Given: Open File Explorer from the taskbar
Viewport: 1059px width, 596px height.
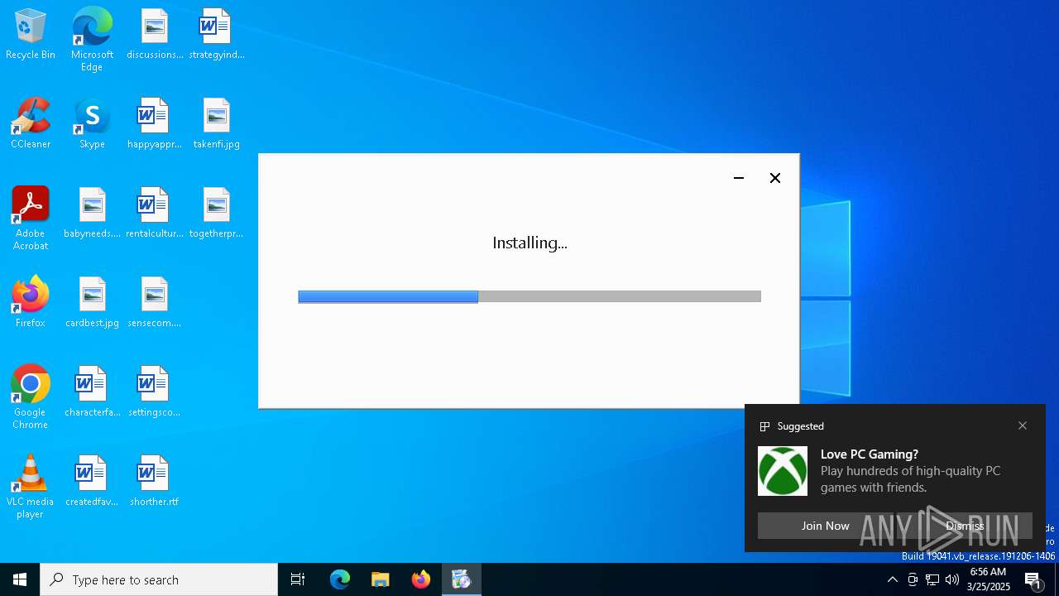Looking at the screenshot, I should click(381, 579).
